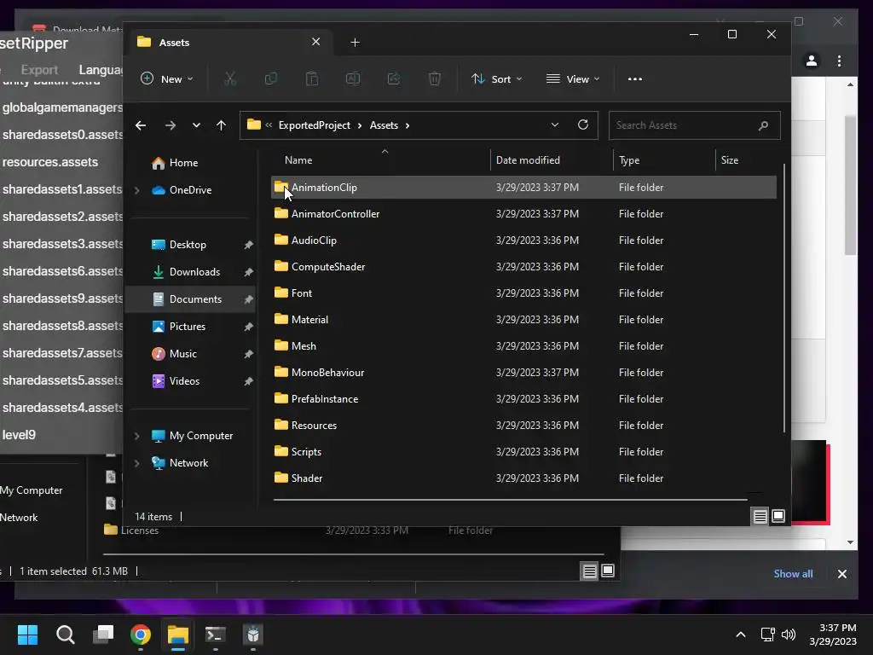Viewport: 873px width, 655px height.
Task: Open the Windows Start menu
Action: point(27,635)
